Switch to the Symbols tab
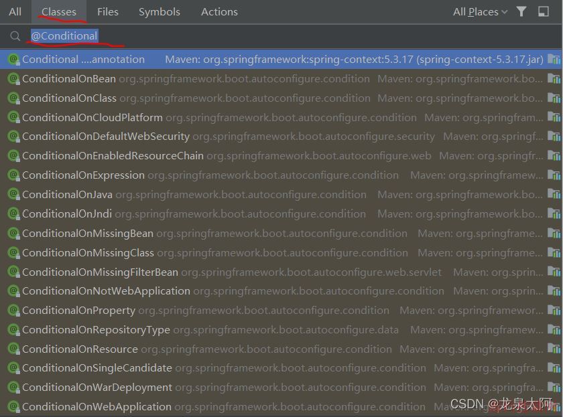 (x=159, y=11)
